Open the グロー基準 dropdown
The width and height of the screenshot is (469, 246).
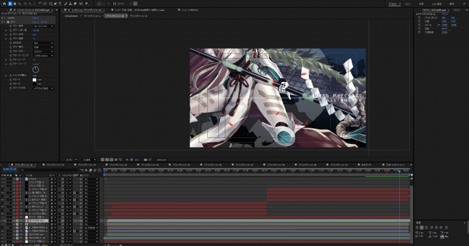click(44, 26)
